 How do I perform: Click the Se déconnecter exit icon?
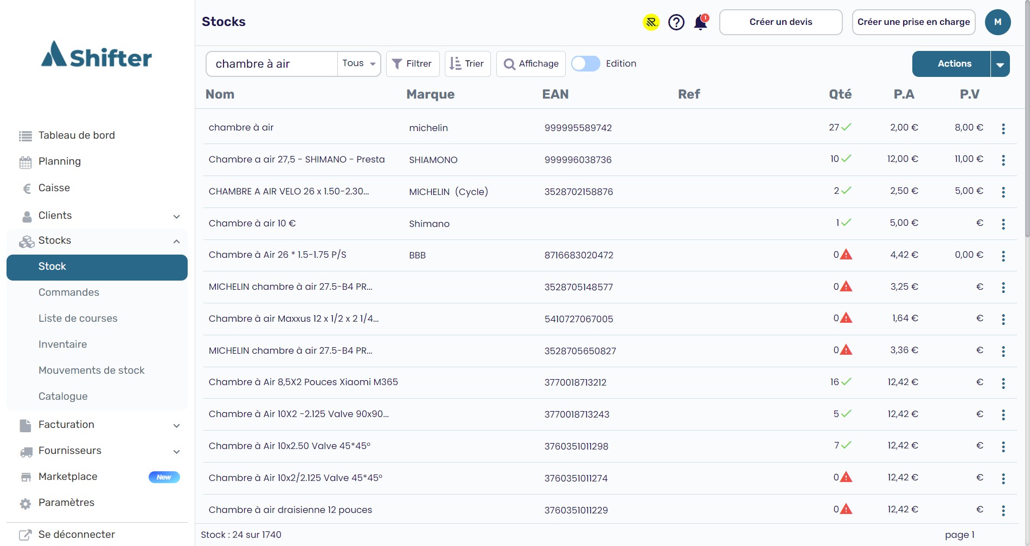tap(25, 535)
